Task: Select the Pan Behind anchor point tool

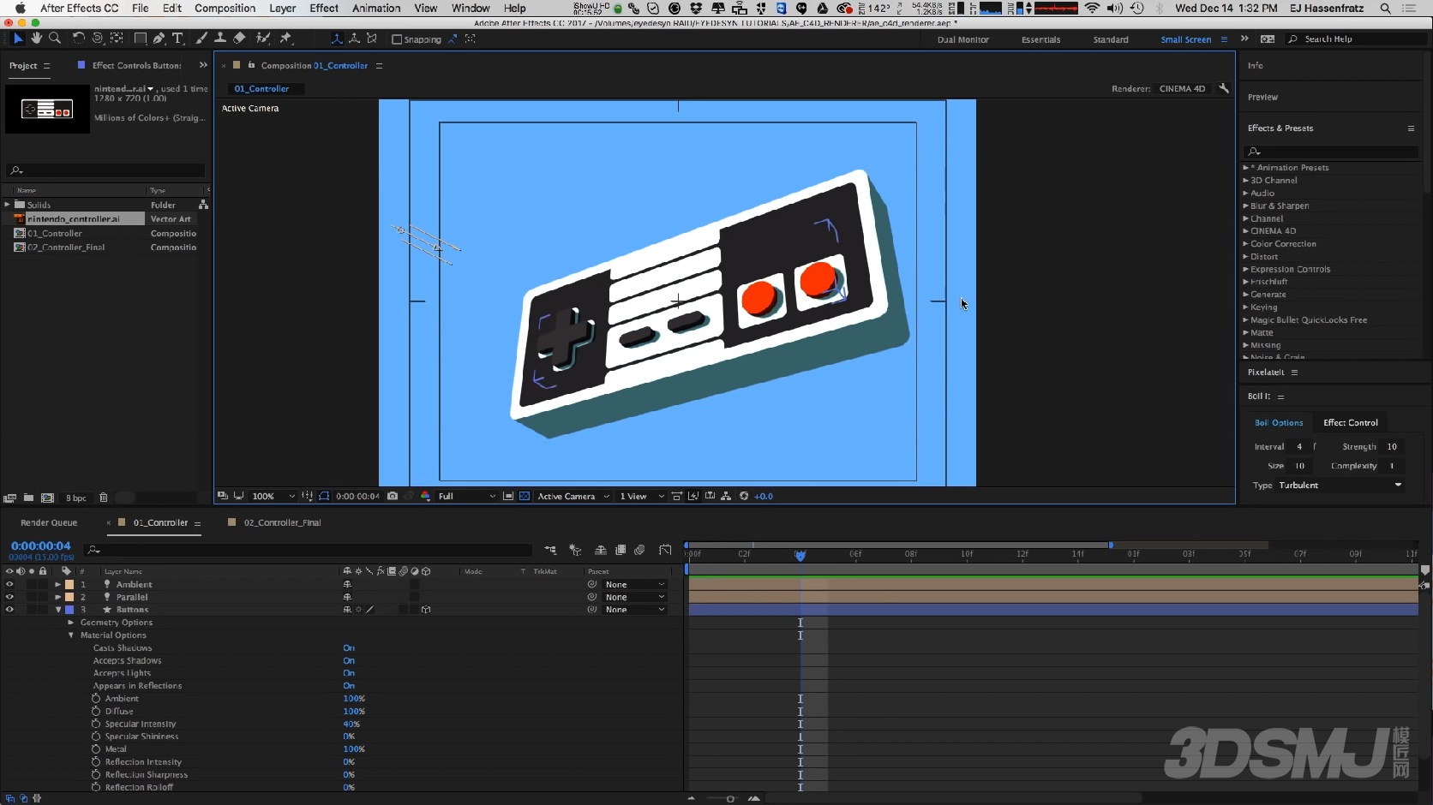Action: coord(117,39)
